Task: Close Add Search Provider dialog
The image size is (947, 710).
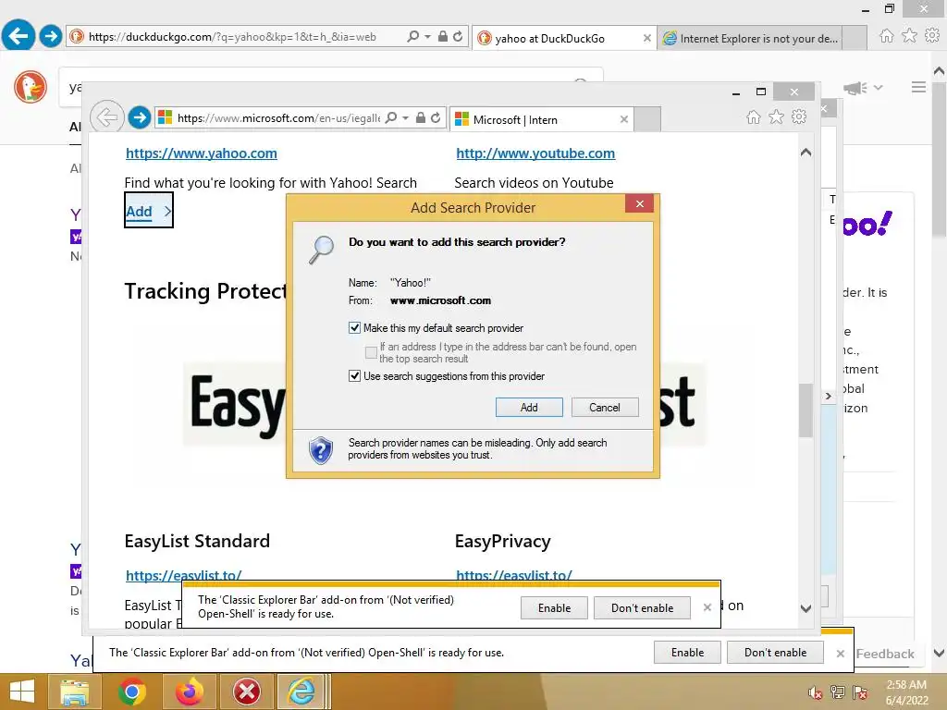Action: (640, 204)
